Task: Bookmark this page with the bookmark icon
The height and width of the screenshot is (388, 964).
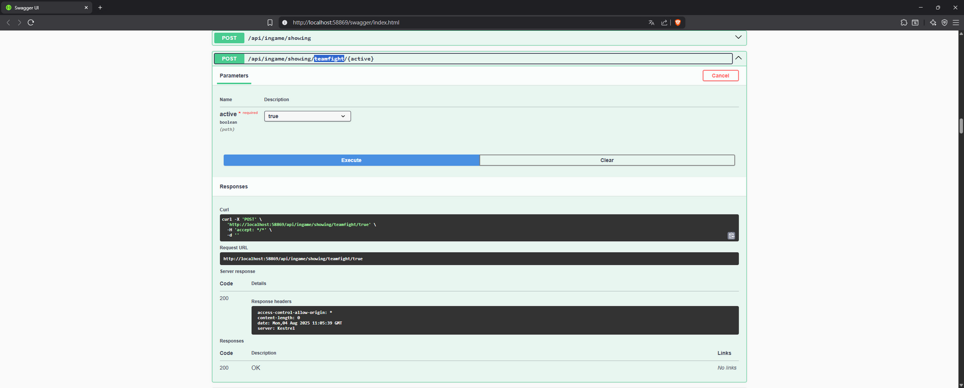Action: [270, 23]
